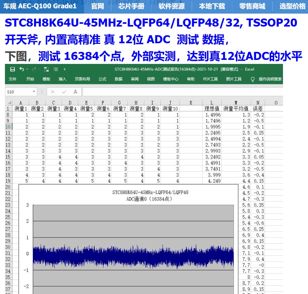Viewport: 308px width, 294px height.
Task: Switch to the 开始 ribbon tab
Action: 30,79
